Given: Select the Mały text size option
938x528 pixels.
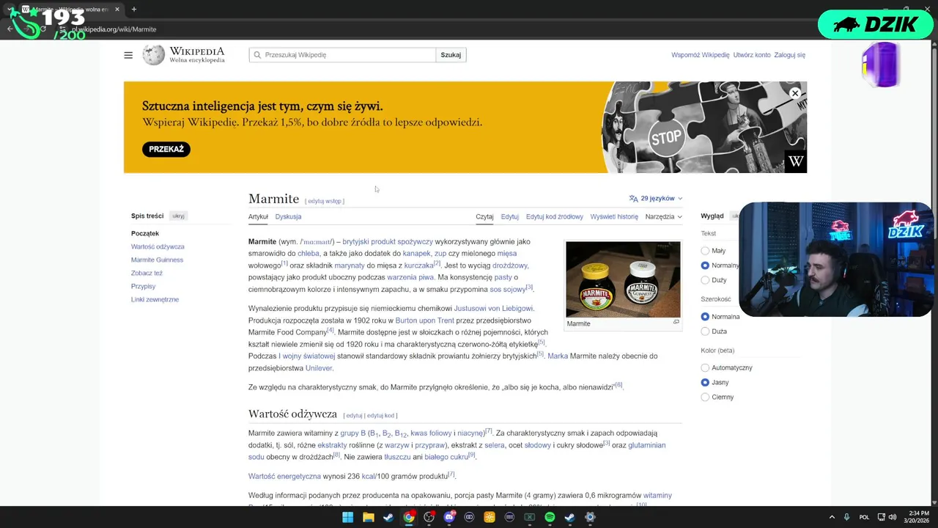Looking at the screenshot, I should (705, 251).
